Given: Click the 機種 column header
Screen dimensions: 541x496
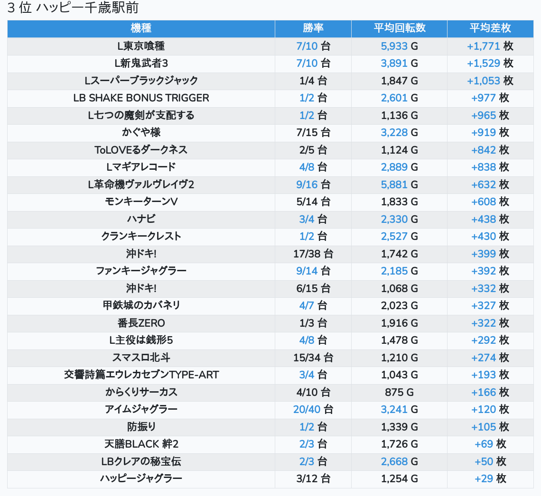Looking at the screenshot, I should [141, 28].
